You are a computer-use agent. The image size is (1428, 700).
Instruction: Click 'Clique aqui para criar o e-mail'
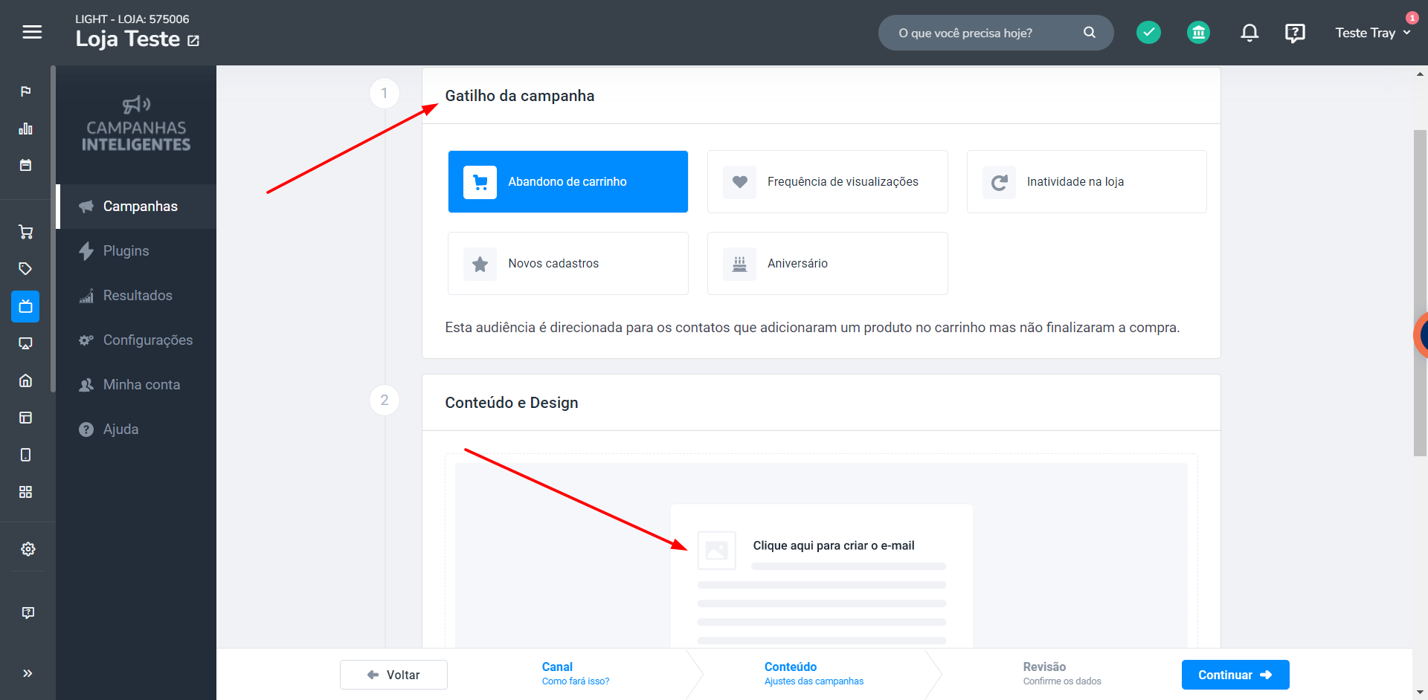click(834, 545)
